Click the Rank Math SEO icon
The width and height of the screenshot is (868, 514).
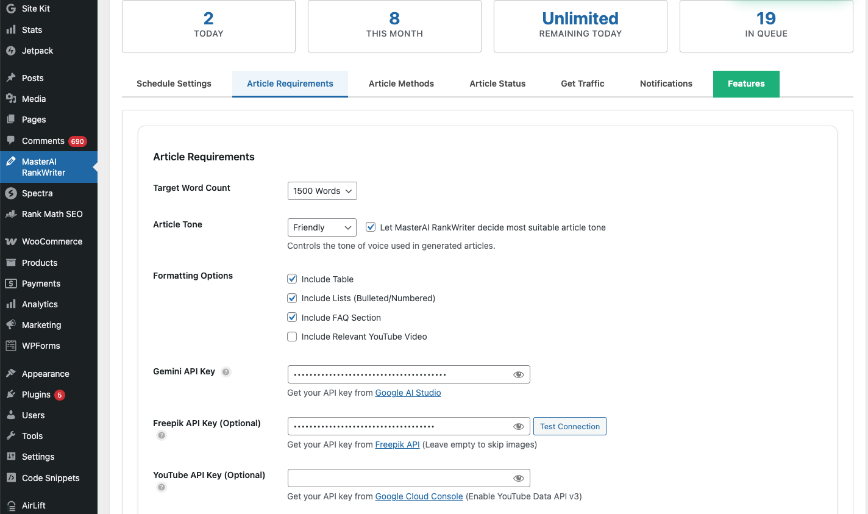[11, 214]
